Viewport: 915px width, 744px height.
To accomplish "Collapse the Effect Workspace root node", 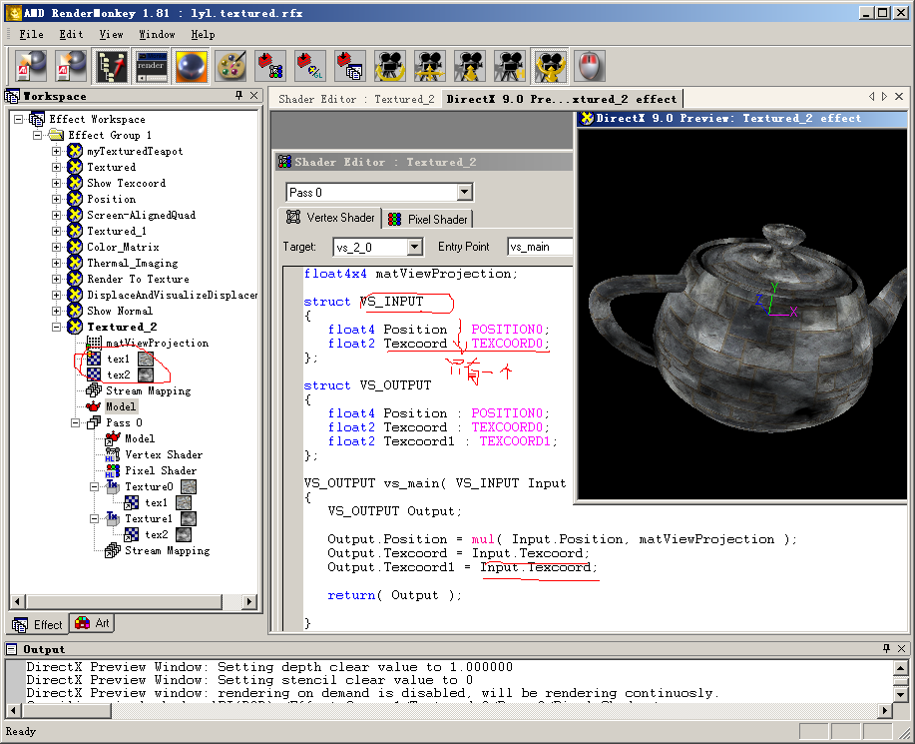I will tap(19, 119).
